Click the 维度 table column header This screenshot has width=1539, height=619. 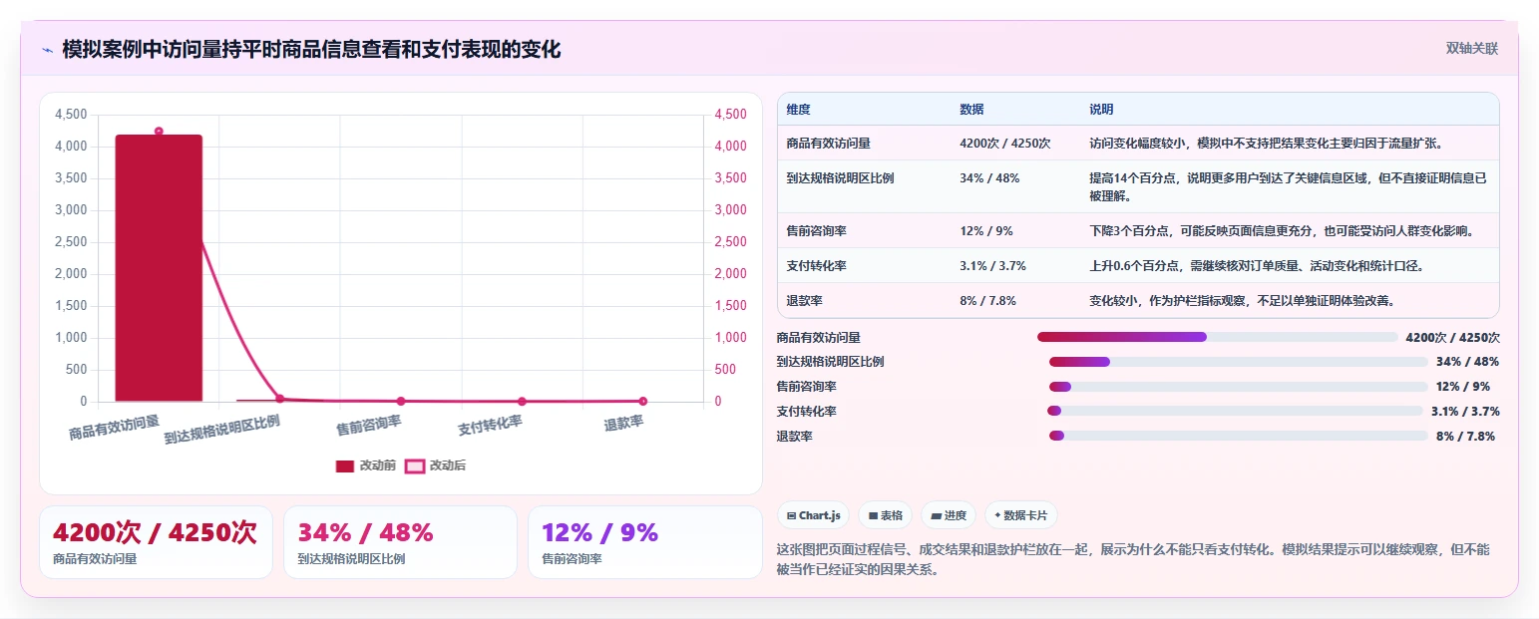click(x=798, y=110)
